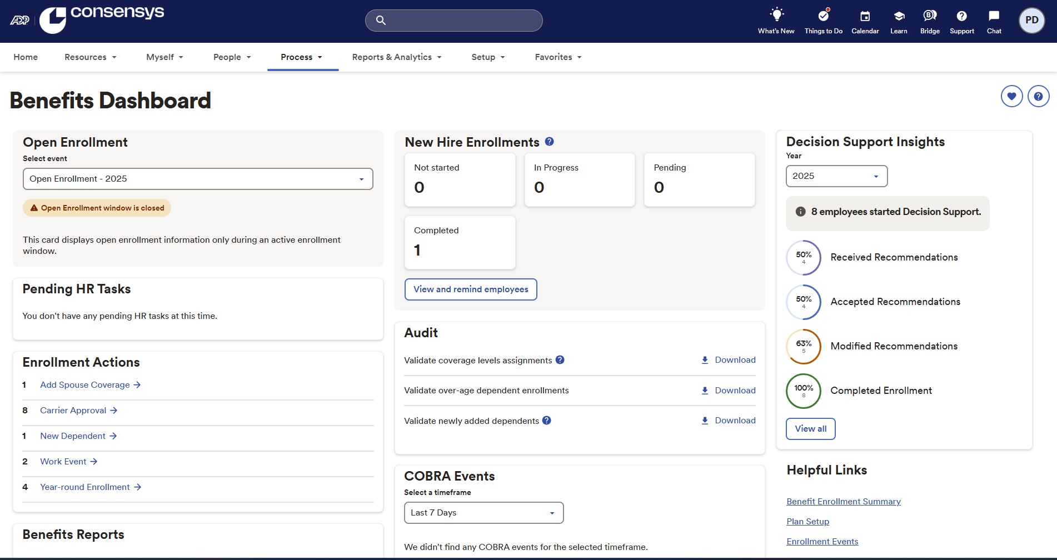1057x560 pixels.
Task: Open the PD user profile avatar
Action: (x=1031, y=21)
